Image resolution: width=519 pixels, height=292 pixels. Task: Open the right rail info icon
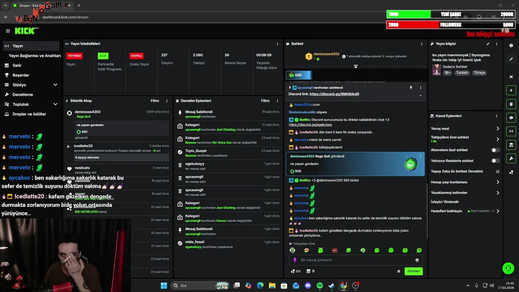coord(511,45)
